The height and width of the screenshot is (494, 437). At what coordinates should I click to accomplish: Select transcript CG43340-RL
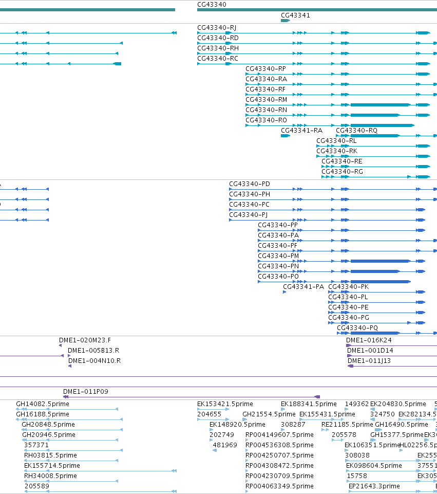tap(336, 140)
